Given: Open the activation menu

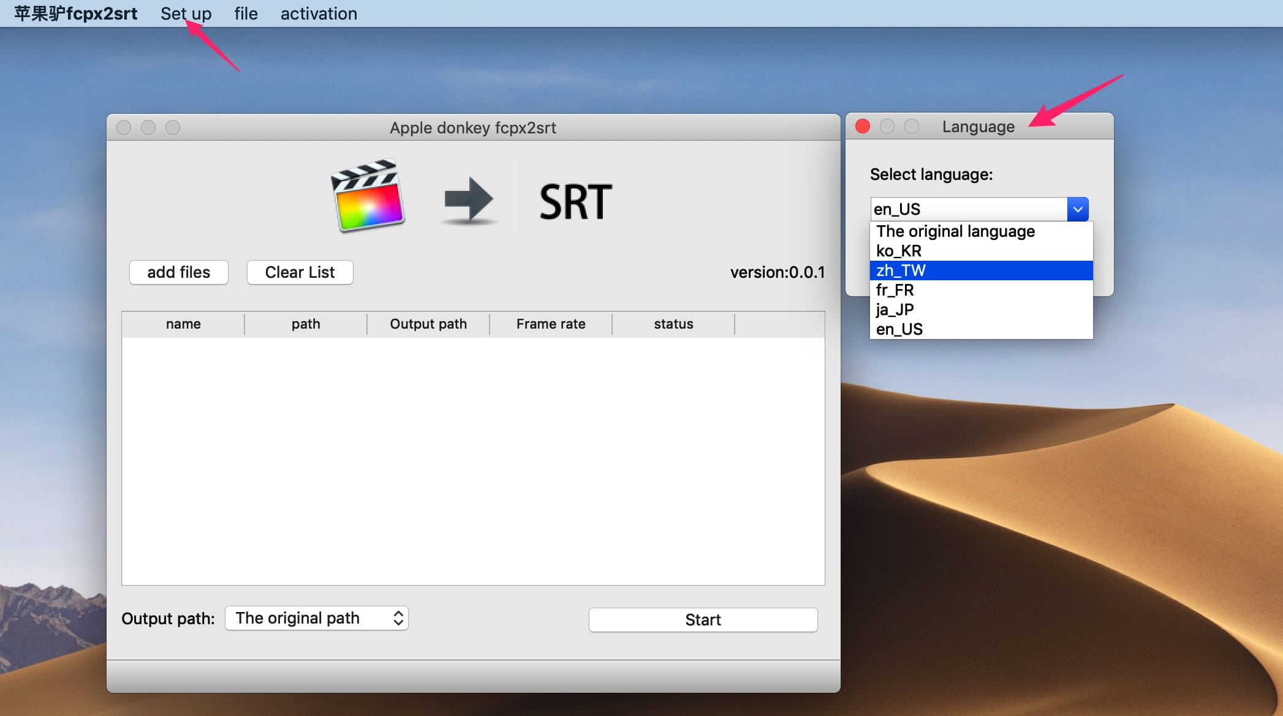Looking at the screenshot, I should (319, 13).
